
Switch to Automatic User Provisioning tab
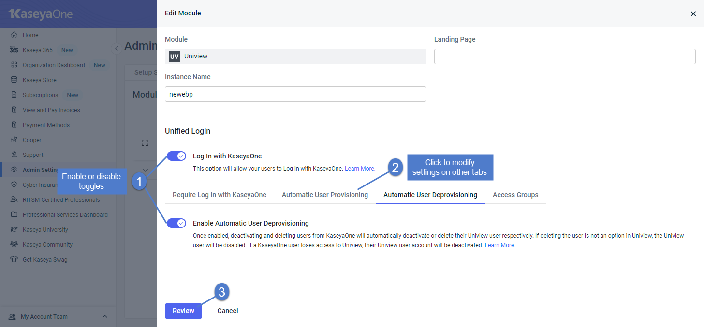tap(325, 195)
